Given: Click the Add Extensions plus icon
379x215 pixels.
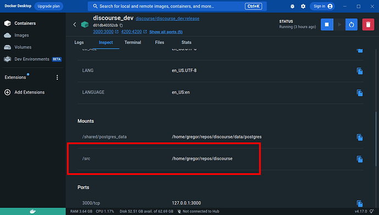Looking at the screenshot, I should click(x=8, y=92).
